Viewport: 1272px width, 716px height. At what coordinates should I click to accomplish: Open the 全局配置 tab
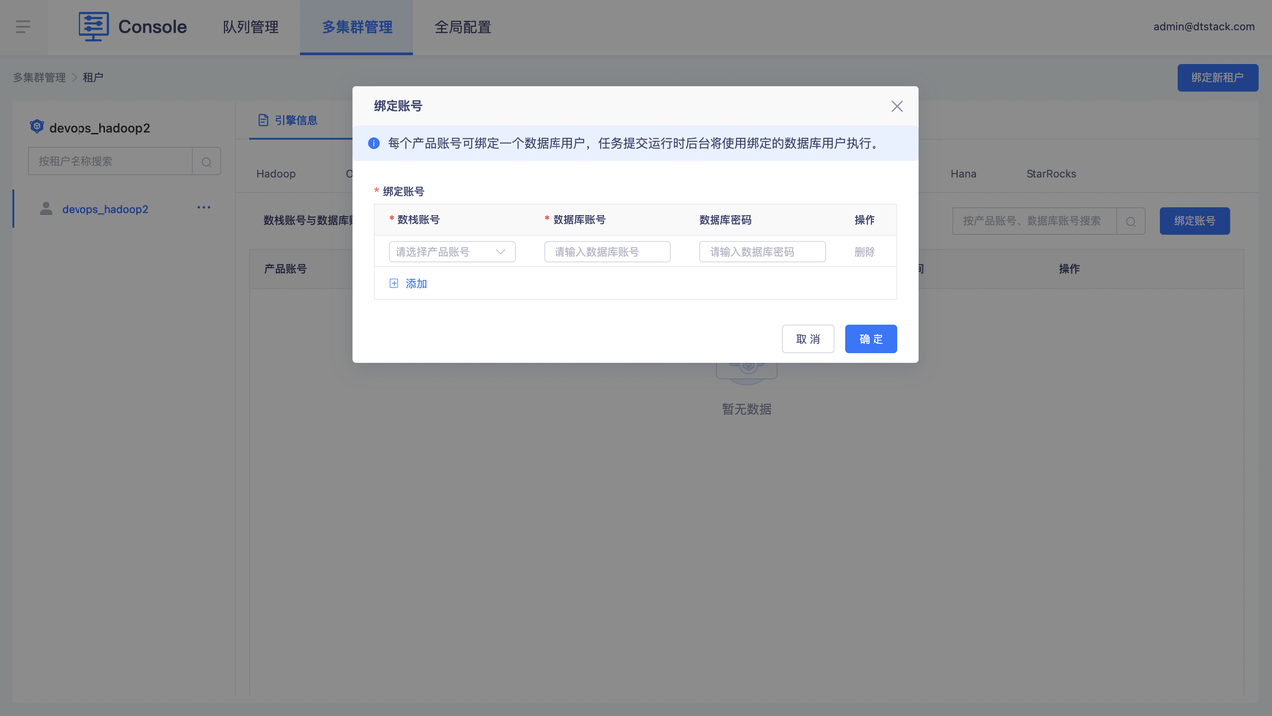click(463, 27)
